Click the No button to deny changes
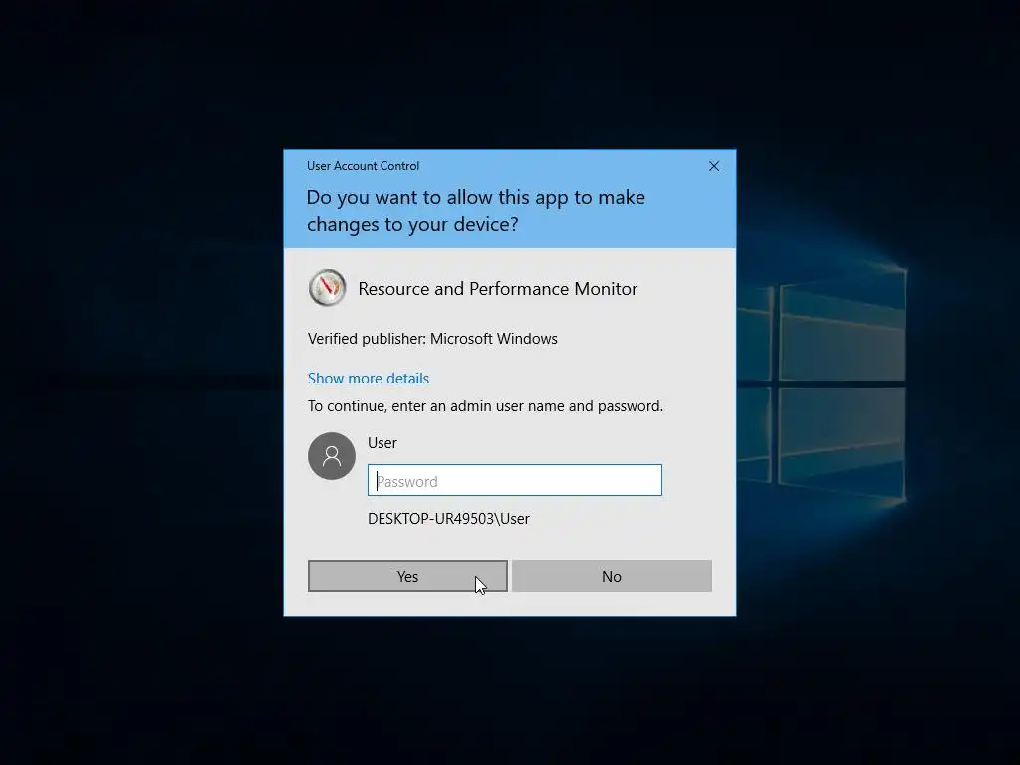This screenshot has height=765, width=1020. (612, 576)
